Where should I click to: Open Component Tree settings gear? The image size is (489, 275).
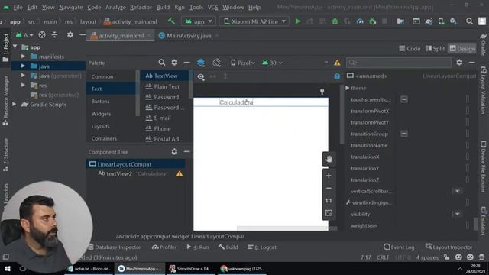tap(174, 151)
